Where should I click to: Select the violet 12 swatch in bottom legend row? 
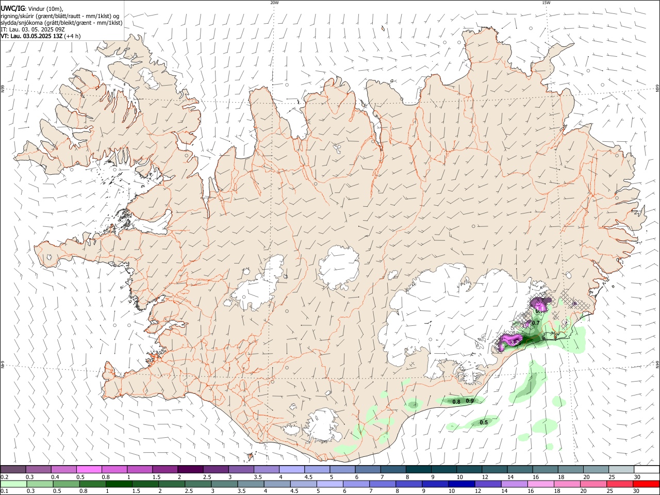(487, 484)
